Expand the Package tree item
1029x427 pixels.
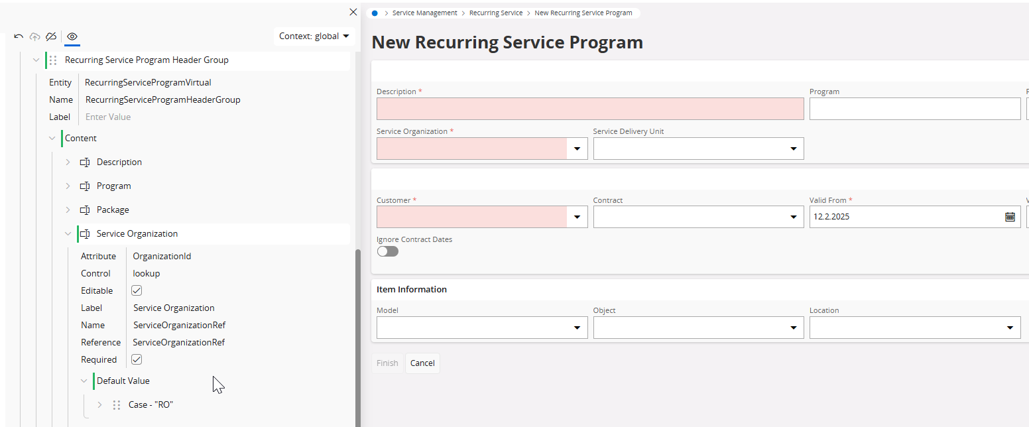(x=68, y=210)
